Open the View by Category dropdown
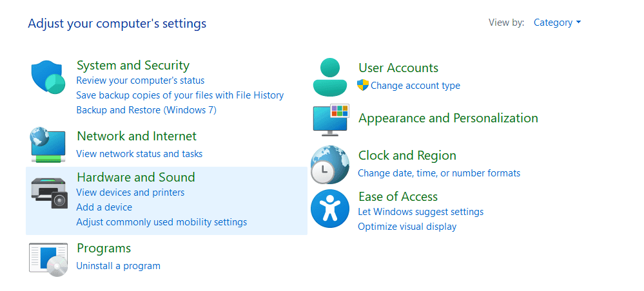Screen dimensions: 644x291 click(x=557, y=23)
